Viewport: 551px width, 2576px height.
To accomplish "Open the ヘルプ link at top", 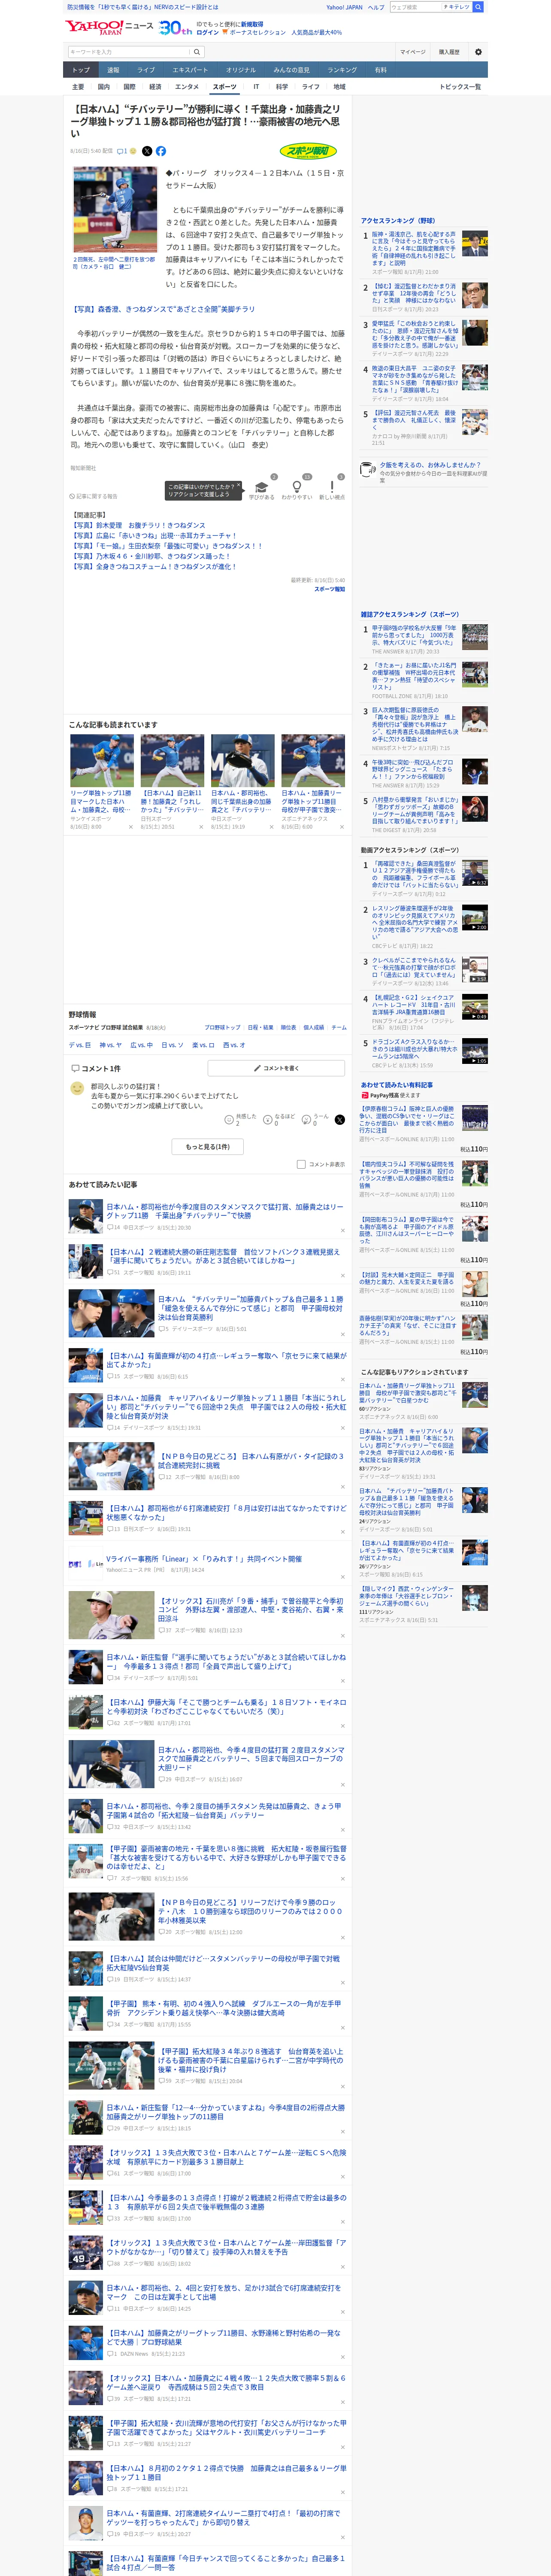I will point(376,7).
